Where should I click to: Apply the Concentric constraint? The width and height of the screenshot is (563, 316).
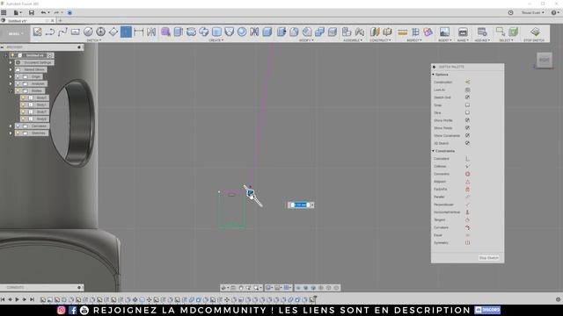tap(467, 174)
